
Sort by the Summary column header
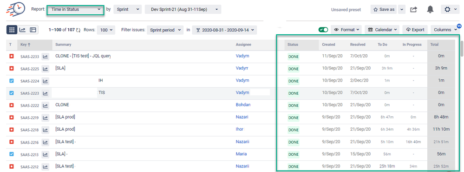point(63,45)
